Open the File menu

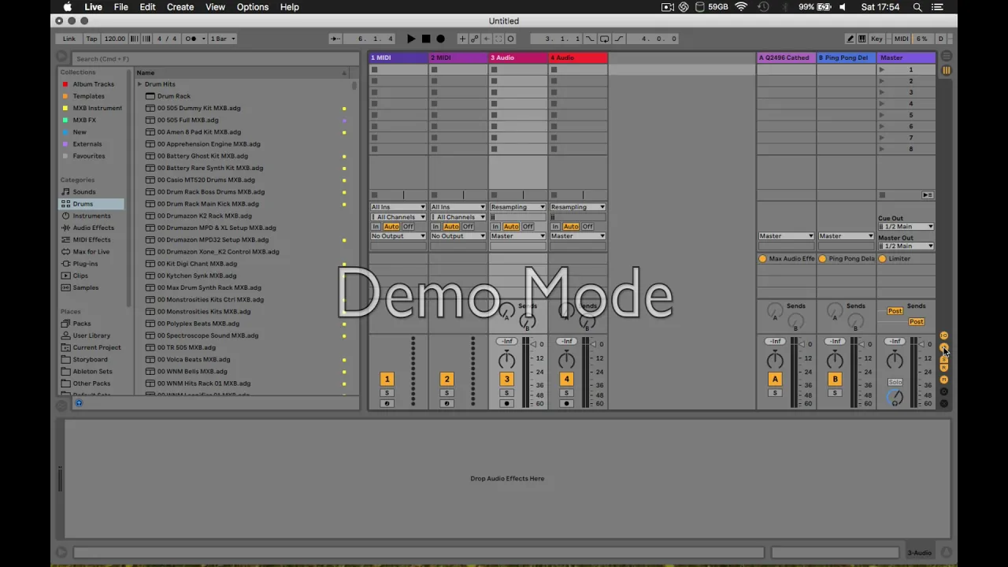(x=120, y=7)
